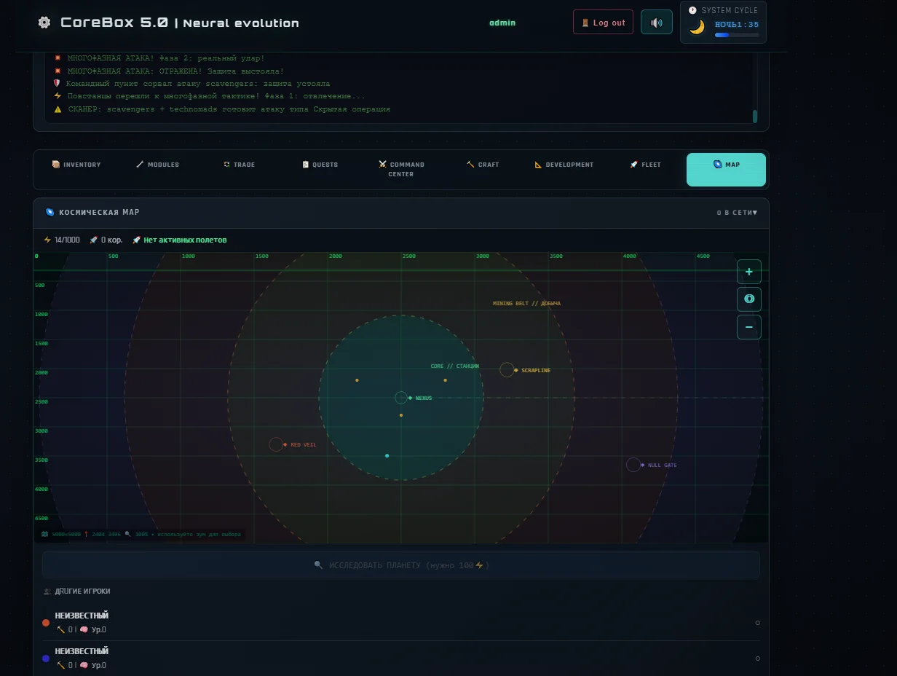The image size is (897, 676).
Task: Open the Command Center tab
Action: [401, 169]
